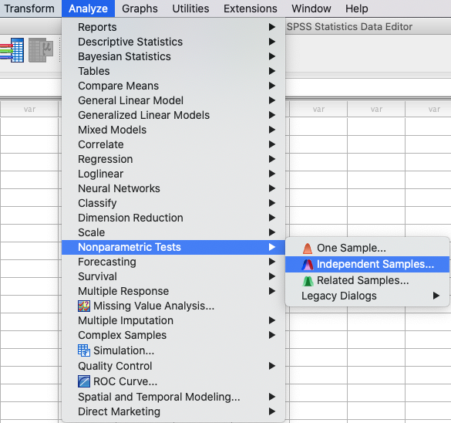Click the One Sample orange curve icon
Viewport: 451px width, 423px height.
pos(308,248)
